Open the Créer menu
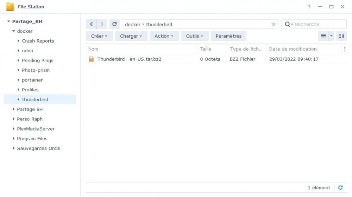This screenshot has width=352, height=197. (100, 36)
